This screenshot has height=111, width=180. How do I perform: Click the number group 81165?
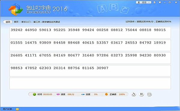[88, 68]
